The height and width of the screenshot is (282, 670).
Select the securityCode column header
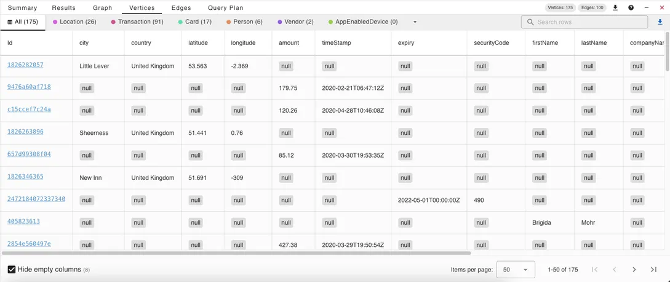(492, 42)
